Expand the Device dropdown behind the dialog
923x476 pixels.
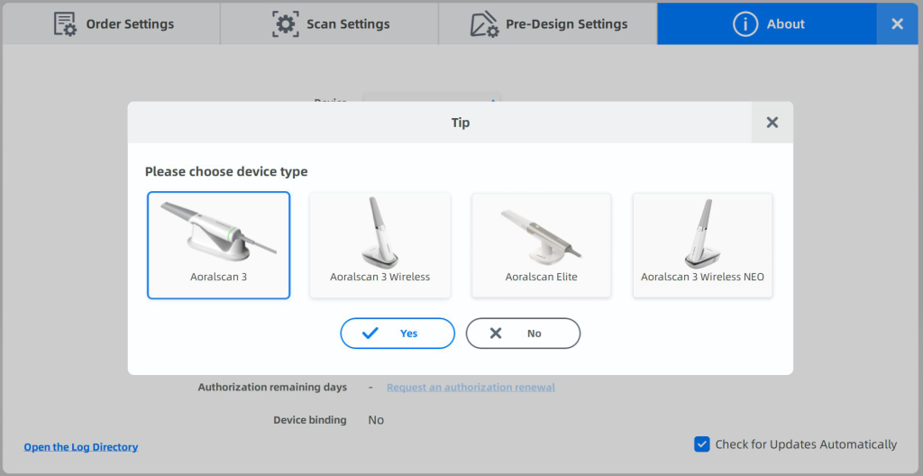tap(432, 96)
